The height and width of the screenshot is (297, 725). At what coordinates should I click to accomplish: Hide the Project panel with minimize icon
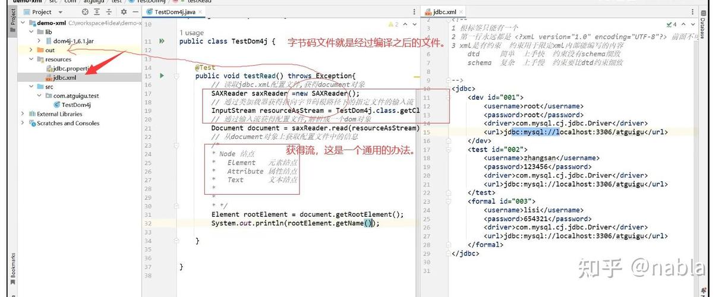135,12
